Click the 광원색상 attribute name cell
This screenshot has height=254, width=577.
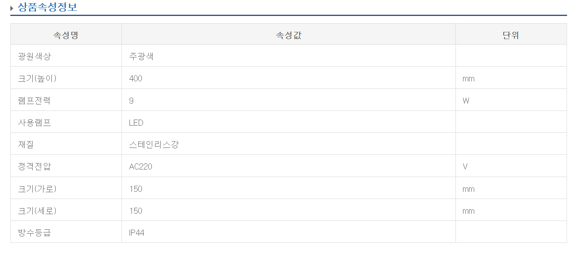coord(35,56)
